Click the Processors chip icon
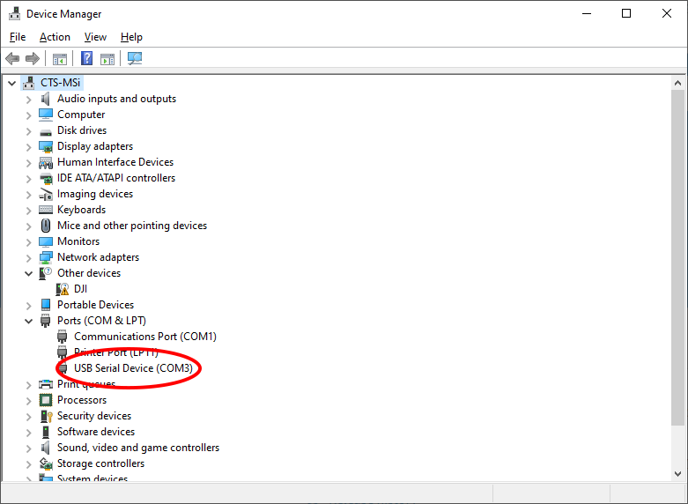Viewport: 688px width, 504px height. tap(46, 400)
